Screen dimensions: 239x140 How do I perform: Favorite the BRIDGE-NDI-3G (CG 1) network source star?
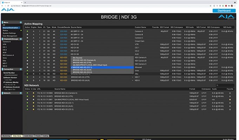pos(230,103)
